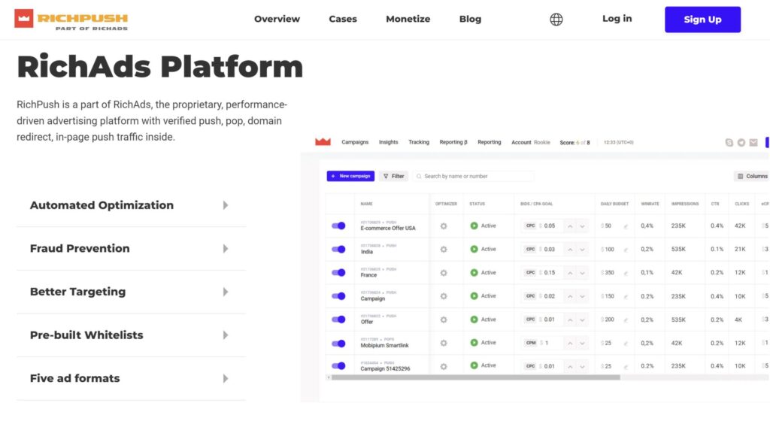
Task: Click the search magnifier icon
Action: [x=419, y=176]
